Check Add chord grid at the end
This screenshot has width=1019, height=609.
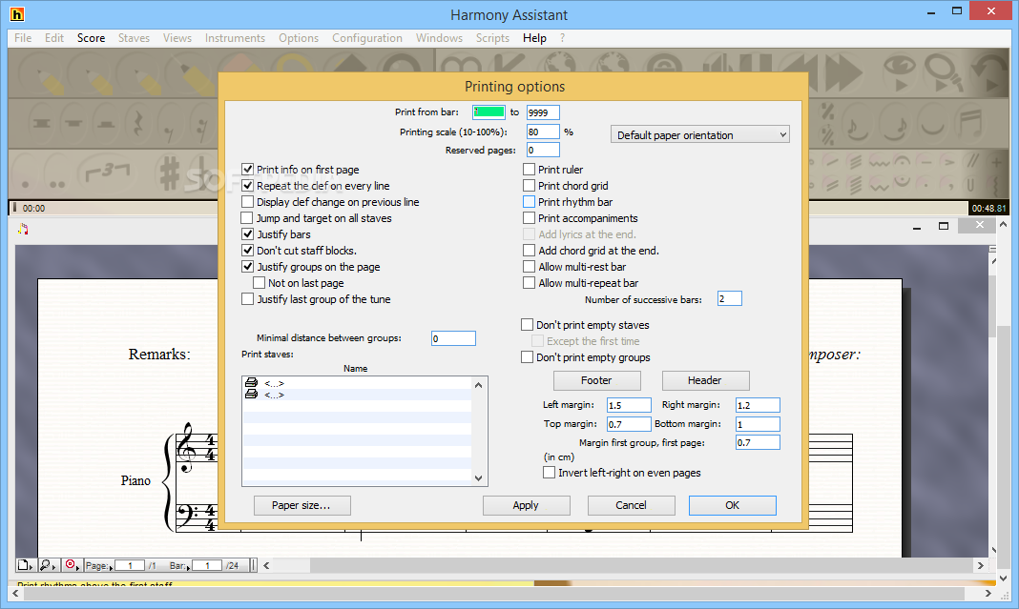529,251
